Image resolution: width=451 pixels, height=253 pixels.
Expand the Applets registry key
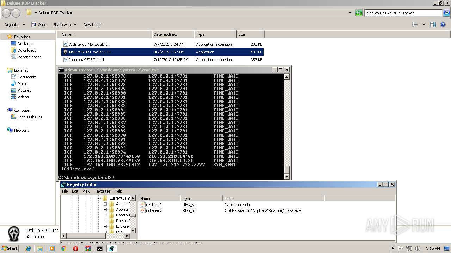point(105,209)
